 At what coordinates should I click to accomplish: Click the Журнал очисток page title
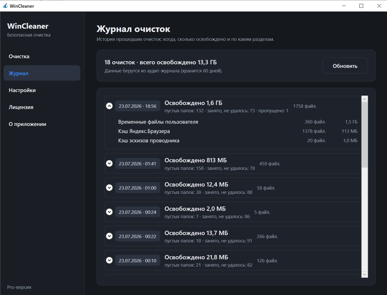(x=133, y=29)
